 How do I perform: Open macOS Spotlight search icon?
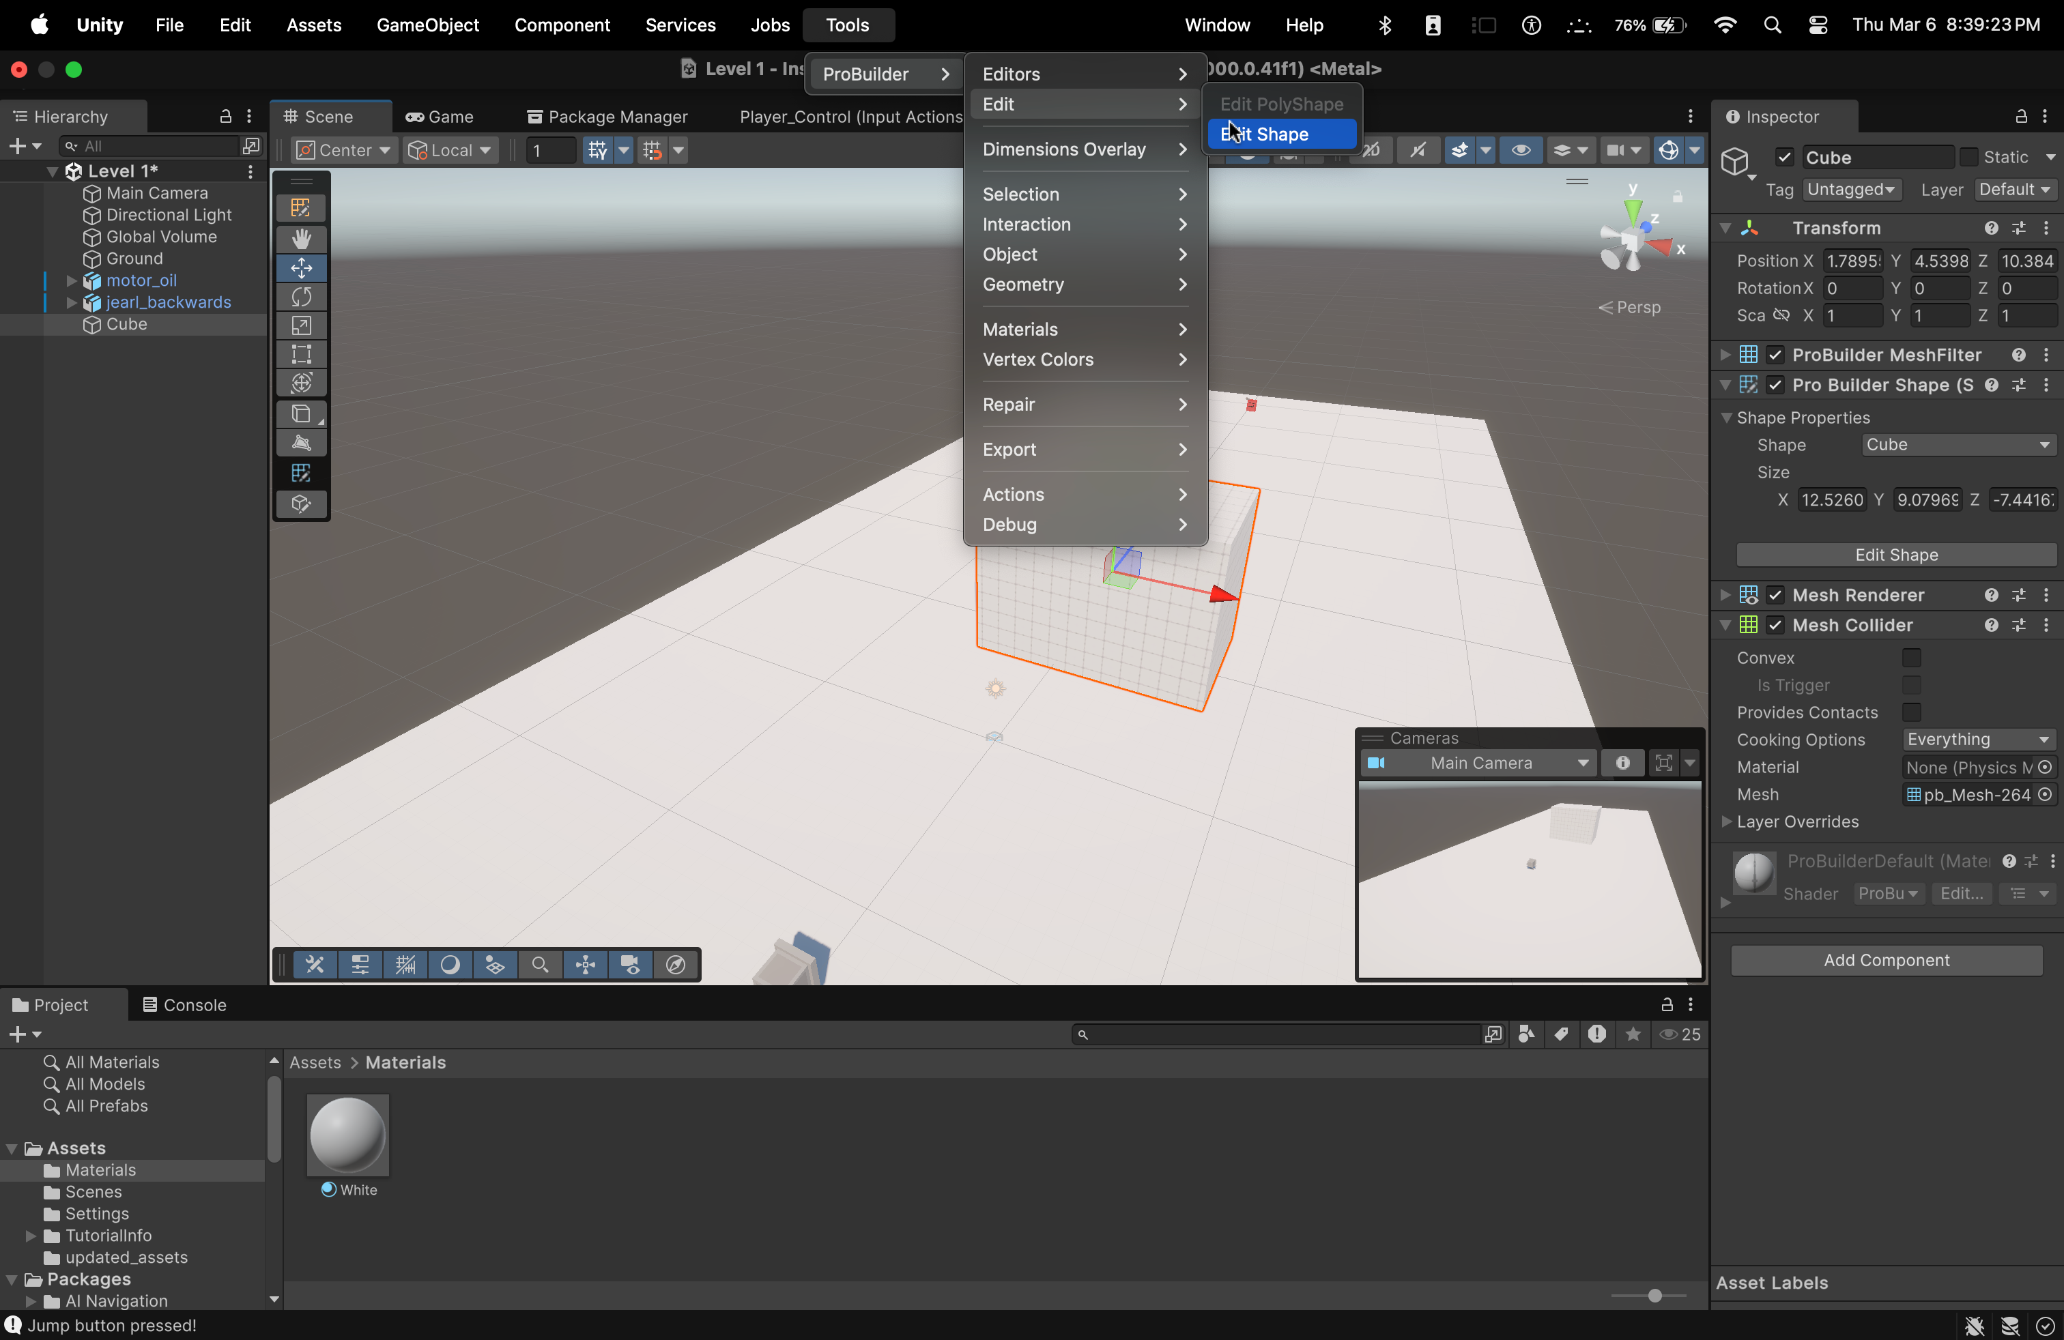pyautogui.click(x=1772, y=25)
